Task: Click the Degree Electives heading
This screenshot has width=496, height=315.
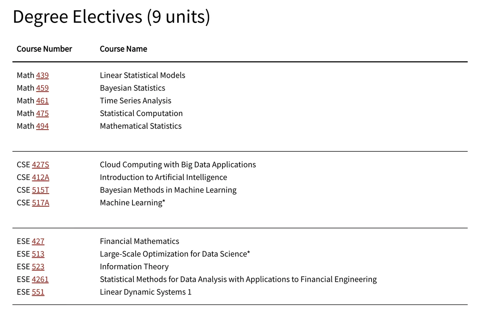Action: (111, 17)
